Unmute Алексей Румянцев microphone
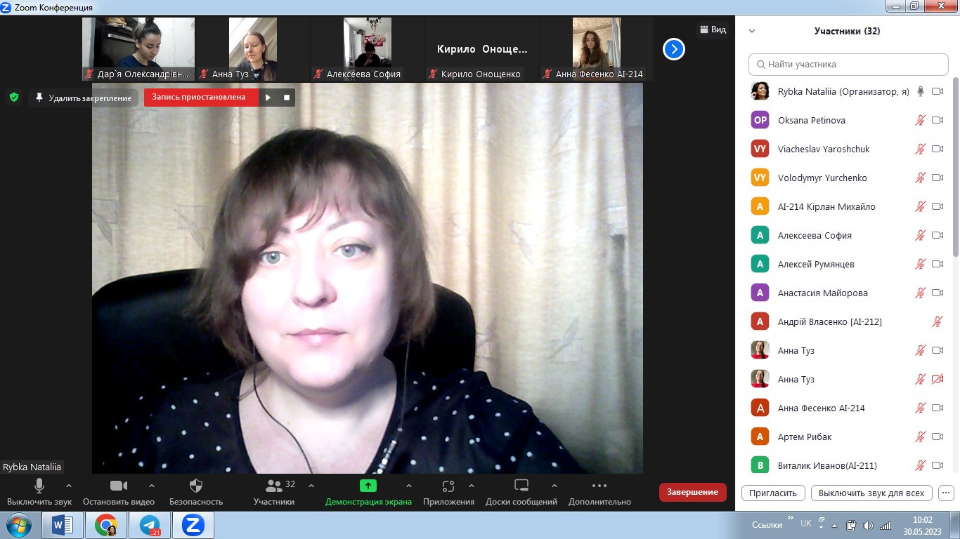 tap(921, 264)
